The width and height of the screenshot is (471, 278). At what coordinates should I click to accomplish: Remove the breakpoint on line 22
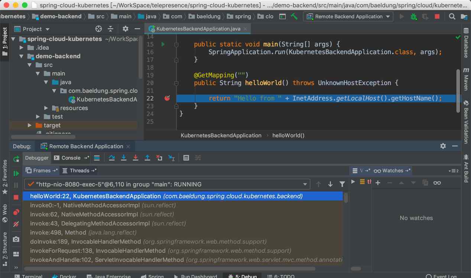[167, 98]
